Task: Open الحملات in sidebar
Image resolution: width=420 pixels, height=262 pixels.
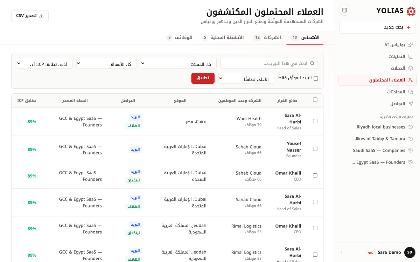Action: point(377,68)
